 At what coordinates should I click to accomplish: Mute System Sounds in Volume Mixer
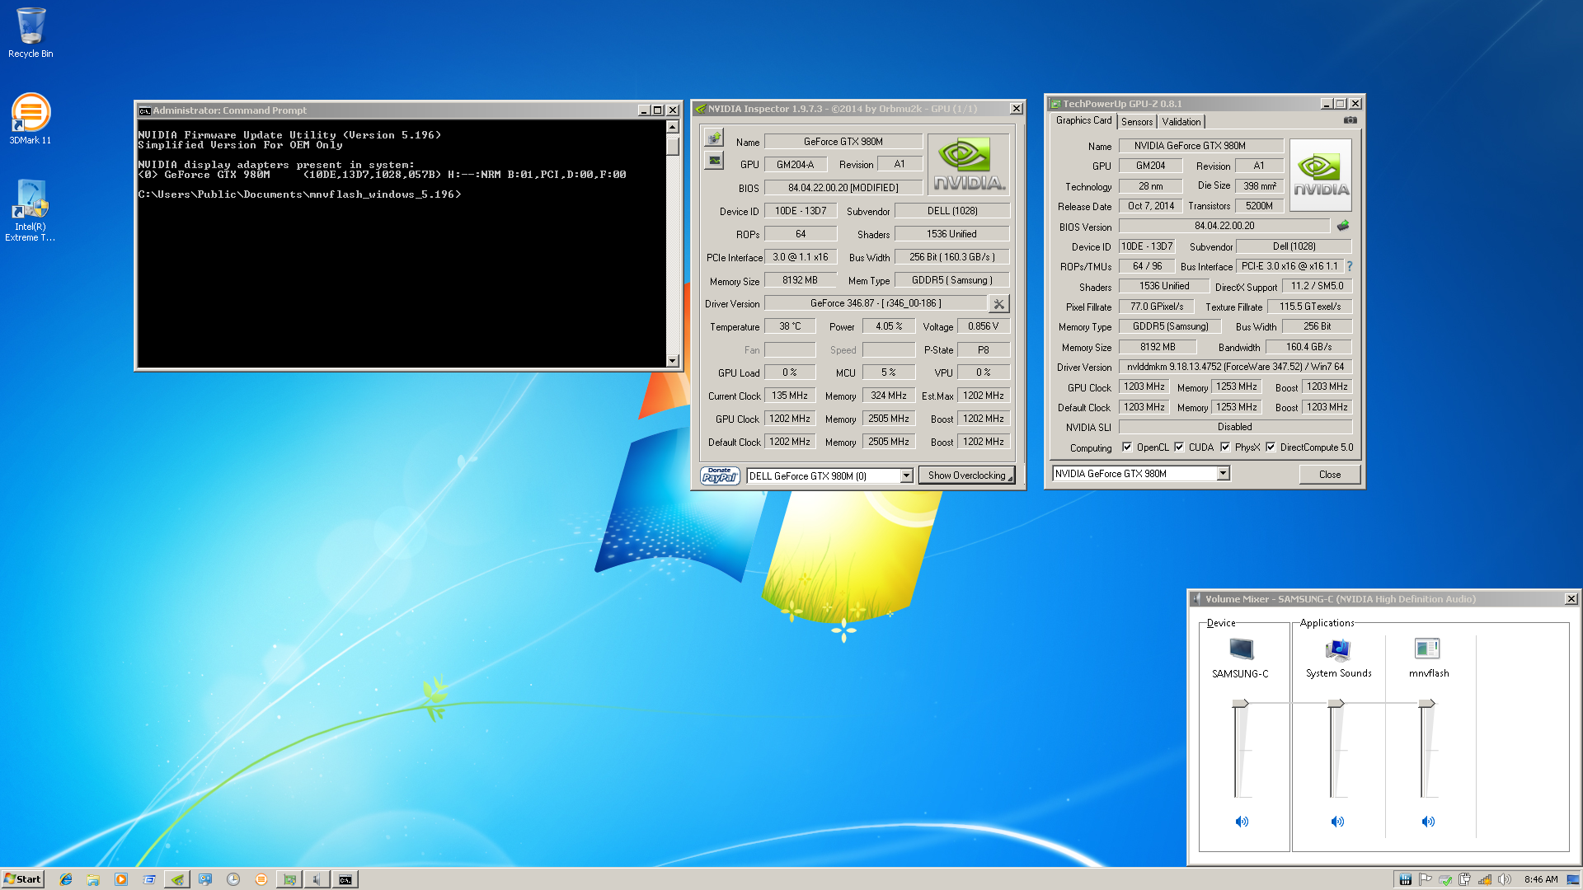coord(1337,822)
